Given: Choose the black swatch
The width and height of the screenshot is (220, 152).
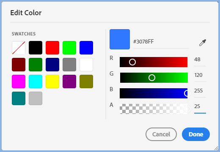Looking at the screenshot, I should click(x=36, y=48).
